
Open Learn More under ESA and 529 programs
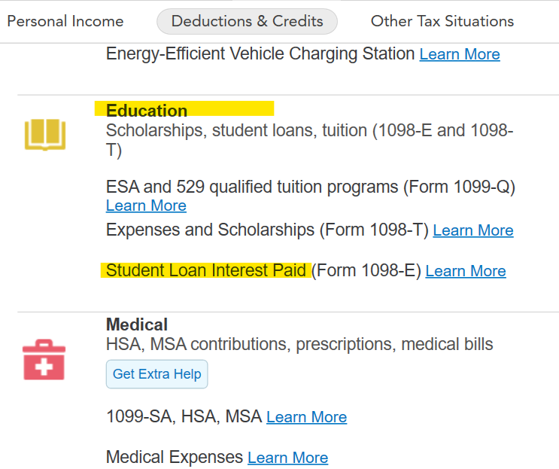146,206
